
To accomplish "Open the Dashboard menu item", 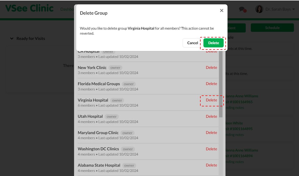I will tap(67, 9).
